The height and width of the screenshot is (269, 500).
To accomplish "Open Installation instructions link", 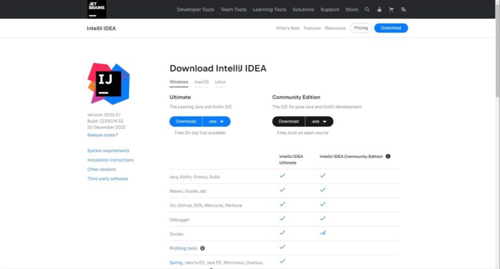I will pyautogui.click(x=110, y=160).
